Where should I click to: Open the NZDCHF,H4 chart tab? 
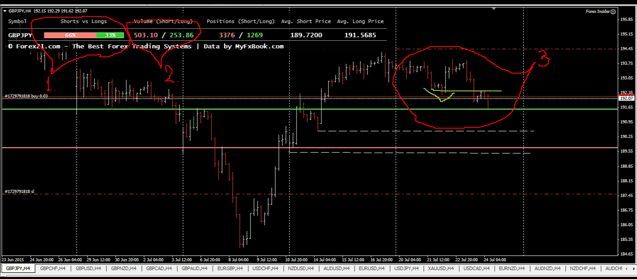point(584,268)
